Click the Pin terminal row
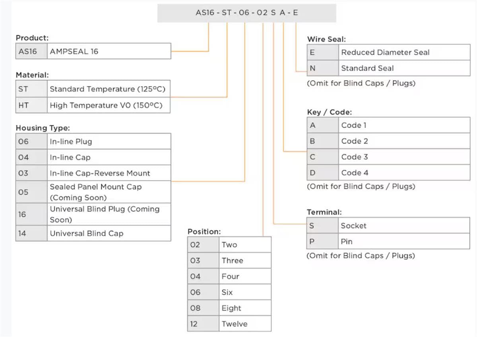This screenshot has height=337, width=477. coord(388,241)
